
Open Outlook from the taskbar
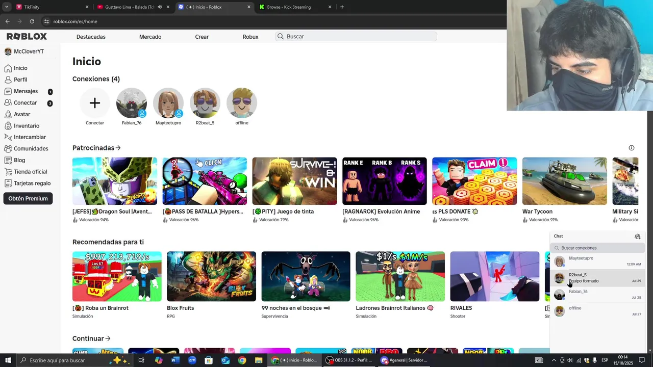point(225,360)
